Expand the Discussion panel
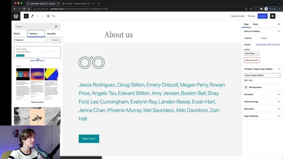Viewport: 283px width, 159px height. click(x=262, y=109)
